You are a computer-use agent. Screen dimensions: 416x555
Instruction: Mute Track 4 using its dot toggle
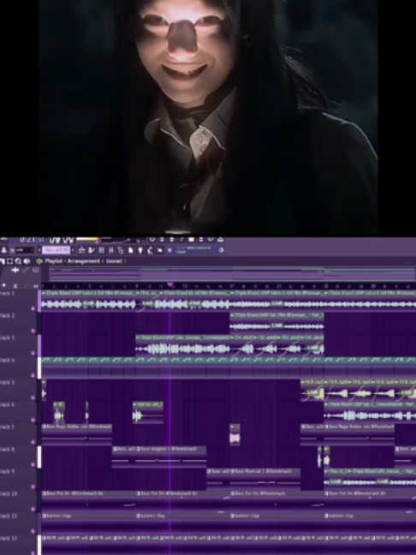[x=33, y=375]
